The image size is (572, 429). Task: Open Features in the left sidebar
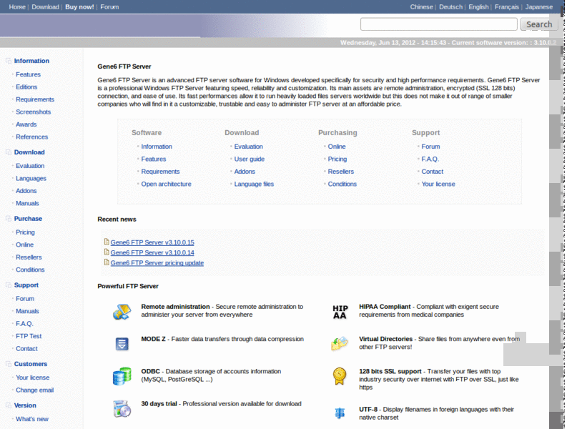[28, 74]
